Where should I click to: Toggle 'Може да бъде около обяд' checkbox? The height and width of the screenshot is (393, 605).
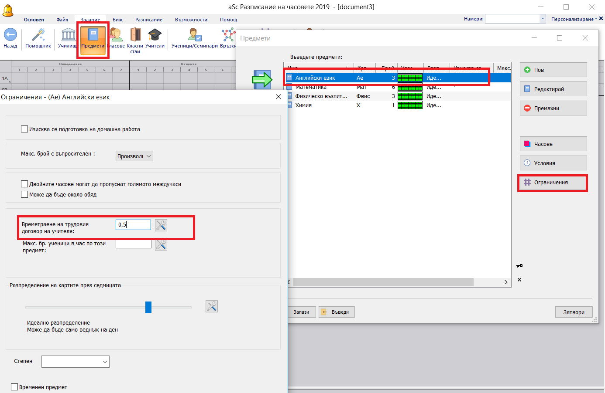tap(25, 194)
